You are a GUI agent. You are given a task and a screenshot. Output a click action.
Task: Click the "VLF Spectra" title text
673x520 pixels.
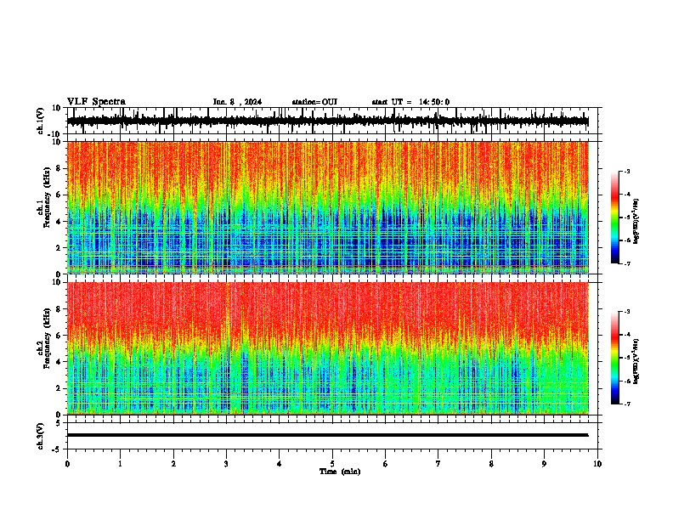click(x=96, y=102)
